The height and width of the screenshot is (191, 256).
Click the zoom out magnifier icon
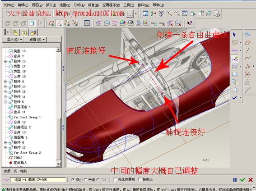(177, 14)
